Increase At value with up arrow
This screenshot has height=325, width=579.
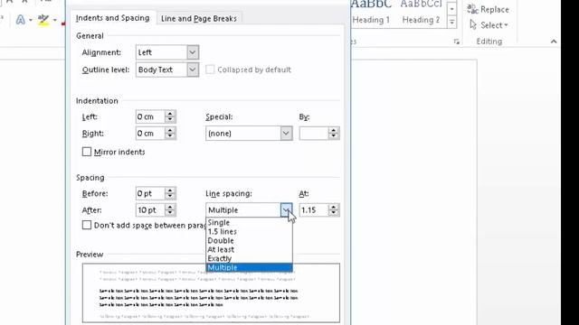click(334, 207)
